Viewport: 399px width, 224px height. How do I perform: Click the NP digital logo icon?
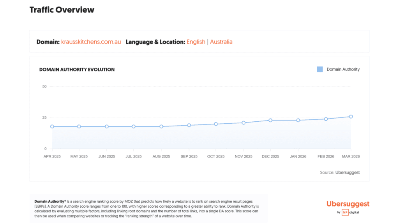click(345, 212)
